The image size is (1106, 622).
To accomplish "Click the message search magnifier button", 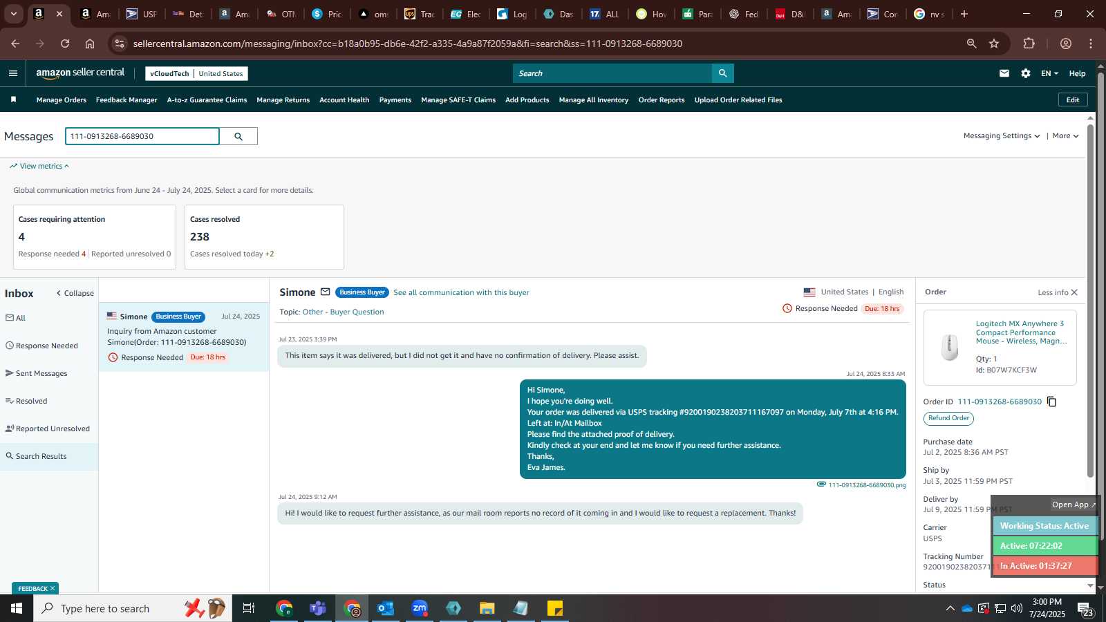I will tap(238, 136).
